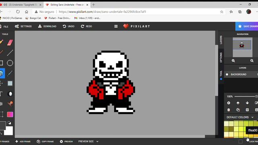Select the Background layer row
The height and width of the screenshot is (145, 258).
241,75
